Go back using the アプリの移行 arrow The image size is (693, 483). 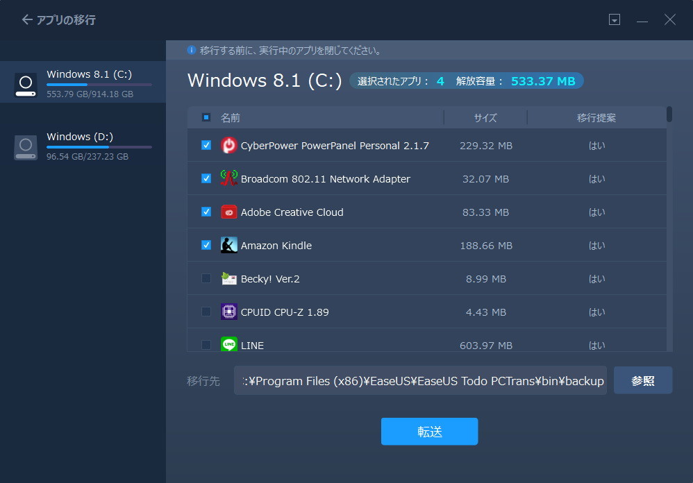pyautogui.click(x=27, y=20)
